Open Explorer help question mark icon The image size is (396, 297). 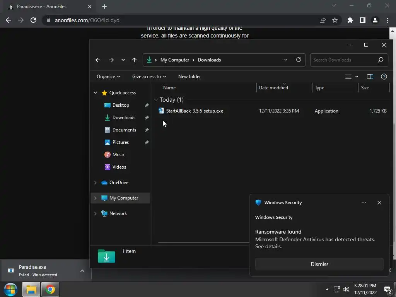[384, 77]
